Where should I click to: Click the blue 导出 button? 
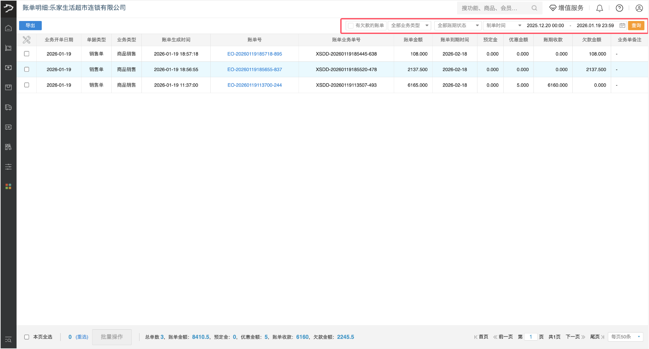(x=30, y=26)
